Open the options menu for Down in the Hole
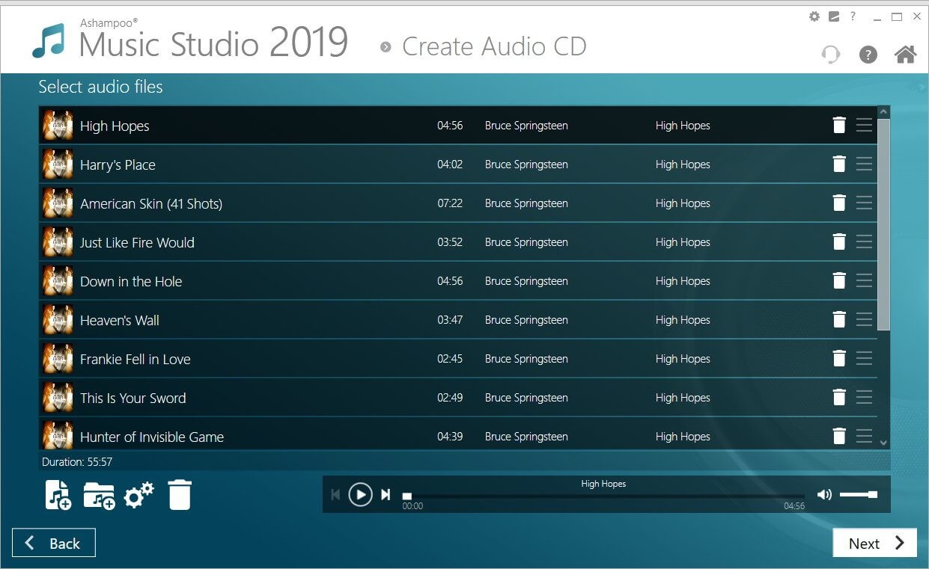The height and width of the screenshot is (569, 929). (x=864, y=280)
